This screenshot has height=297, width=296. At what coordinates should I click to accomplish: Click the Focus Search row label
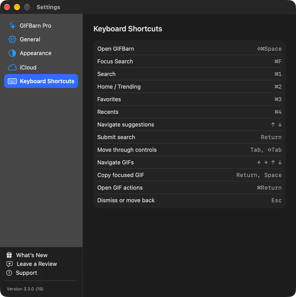[x=115, y=62]
